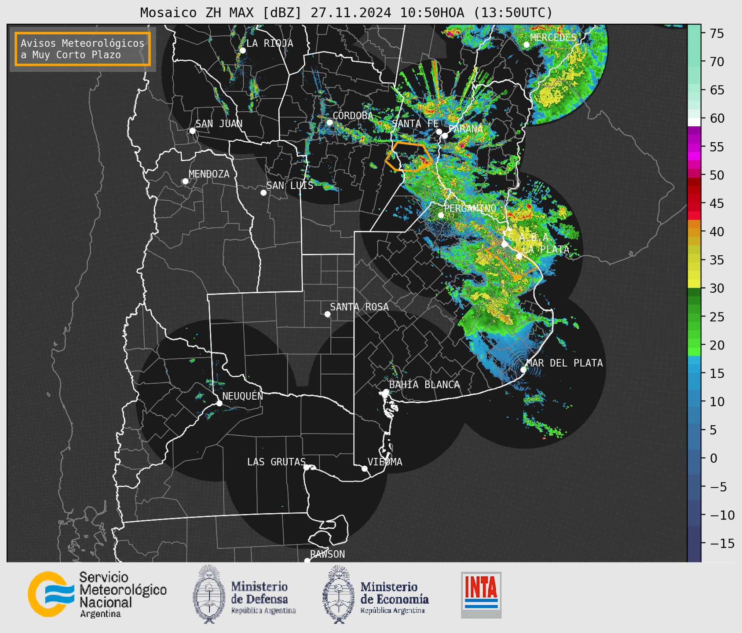Click the NEUQUÉN label text

[x=242, y=396]
